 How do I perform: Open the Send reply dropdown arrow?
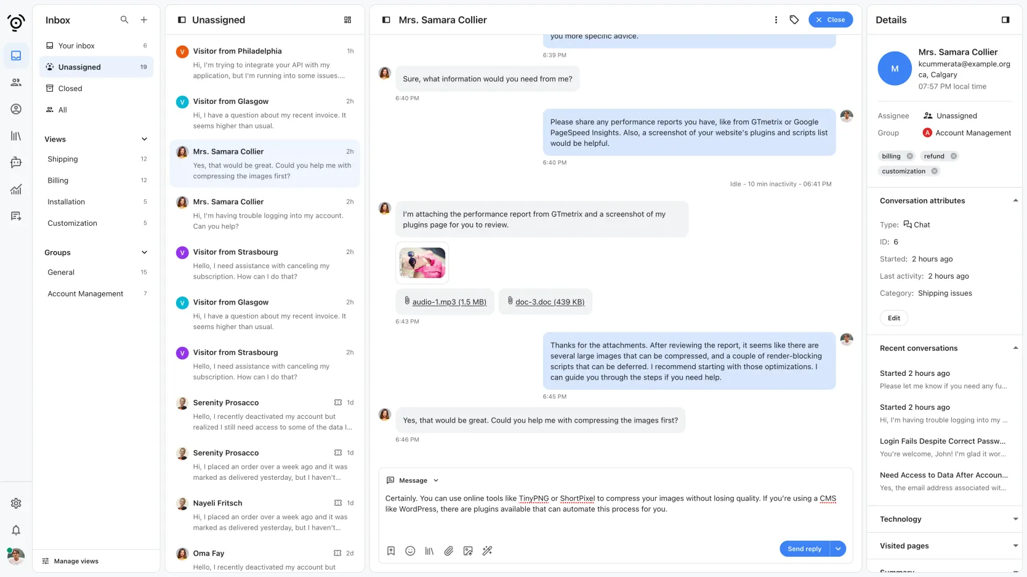(x=838, y=549)
